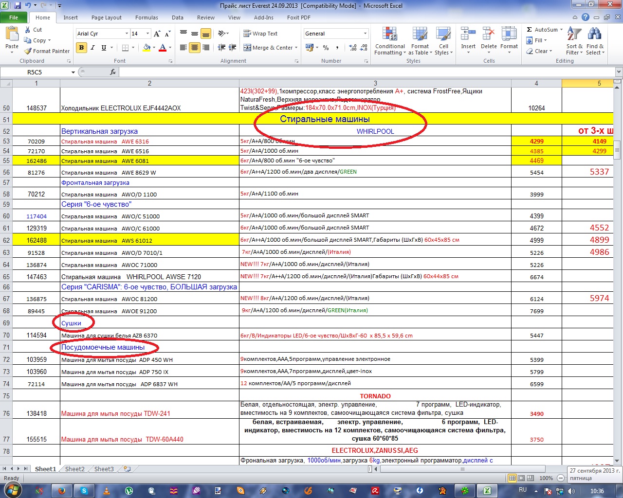Apply Percent Style format

(x=326, y=48)
